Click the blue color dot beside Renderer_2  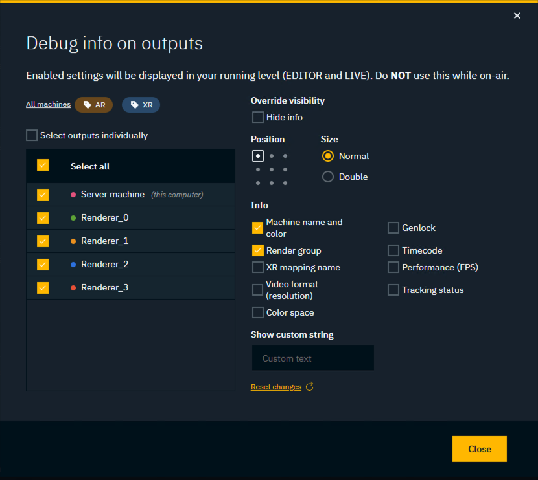(73, 265)
